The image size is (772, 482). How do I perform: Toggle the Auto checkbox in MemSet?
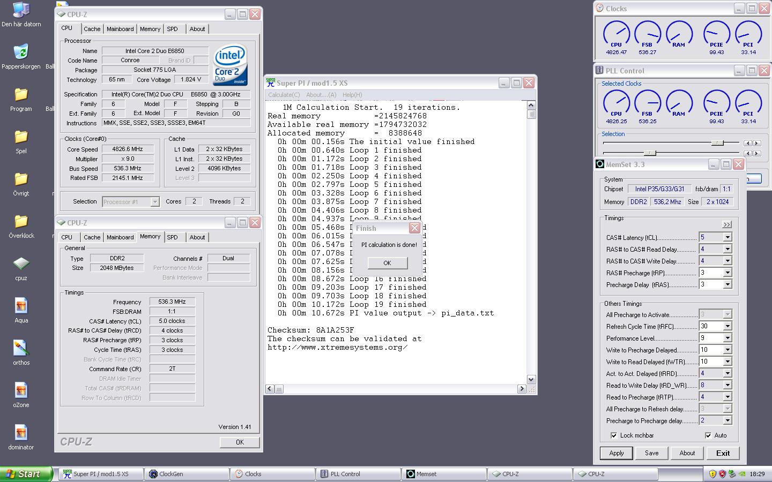click(x=708, y=435)
